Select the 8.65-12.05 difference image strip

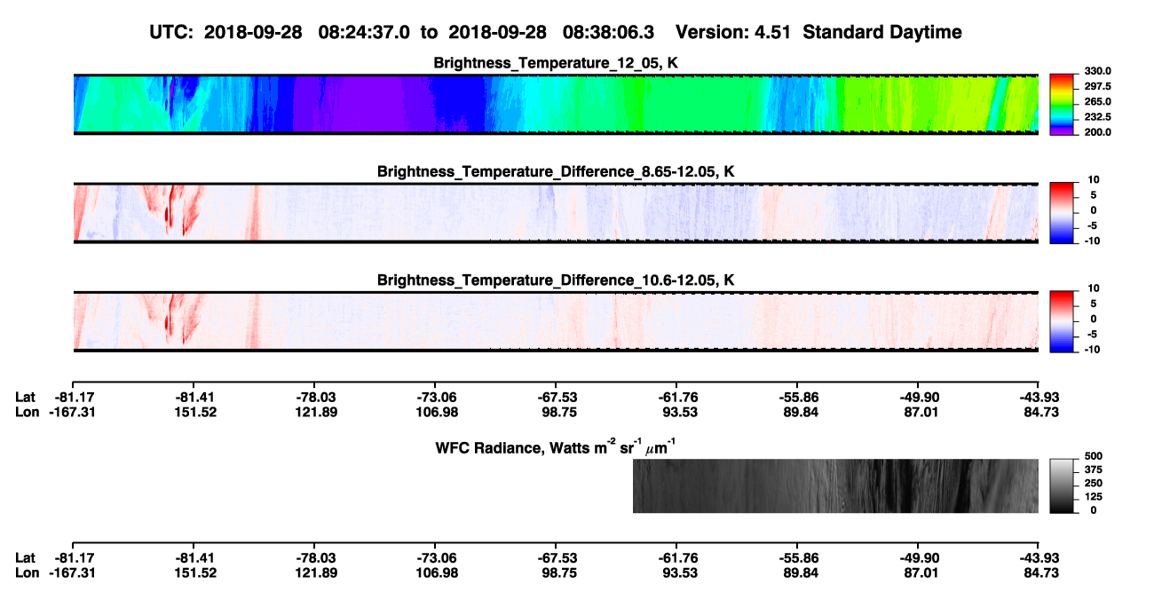(556, 212)
